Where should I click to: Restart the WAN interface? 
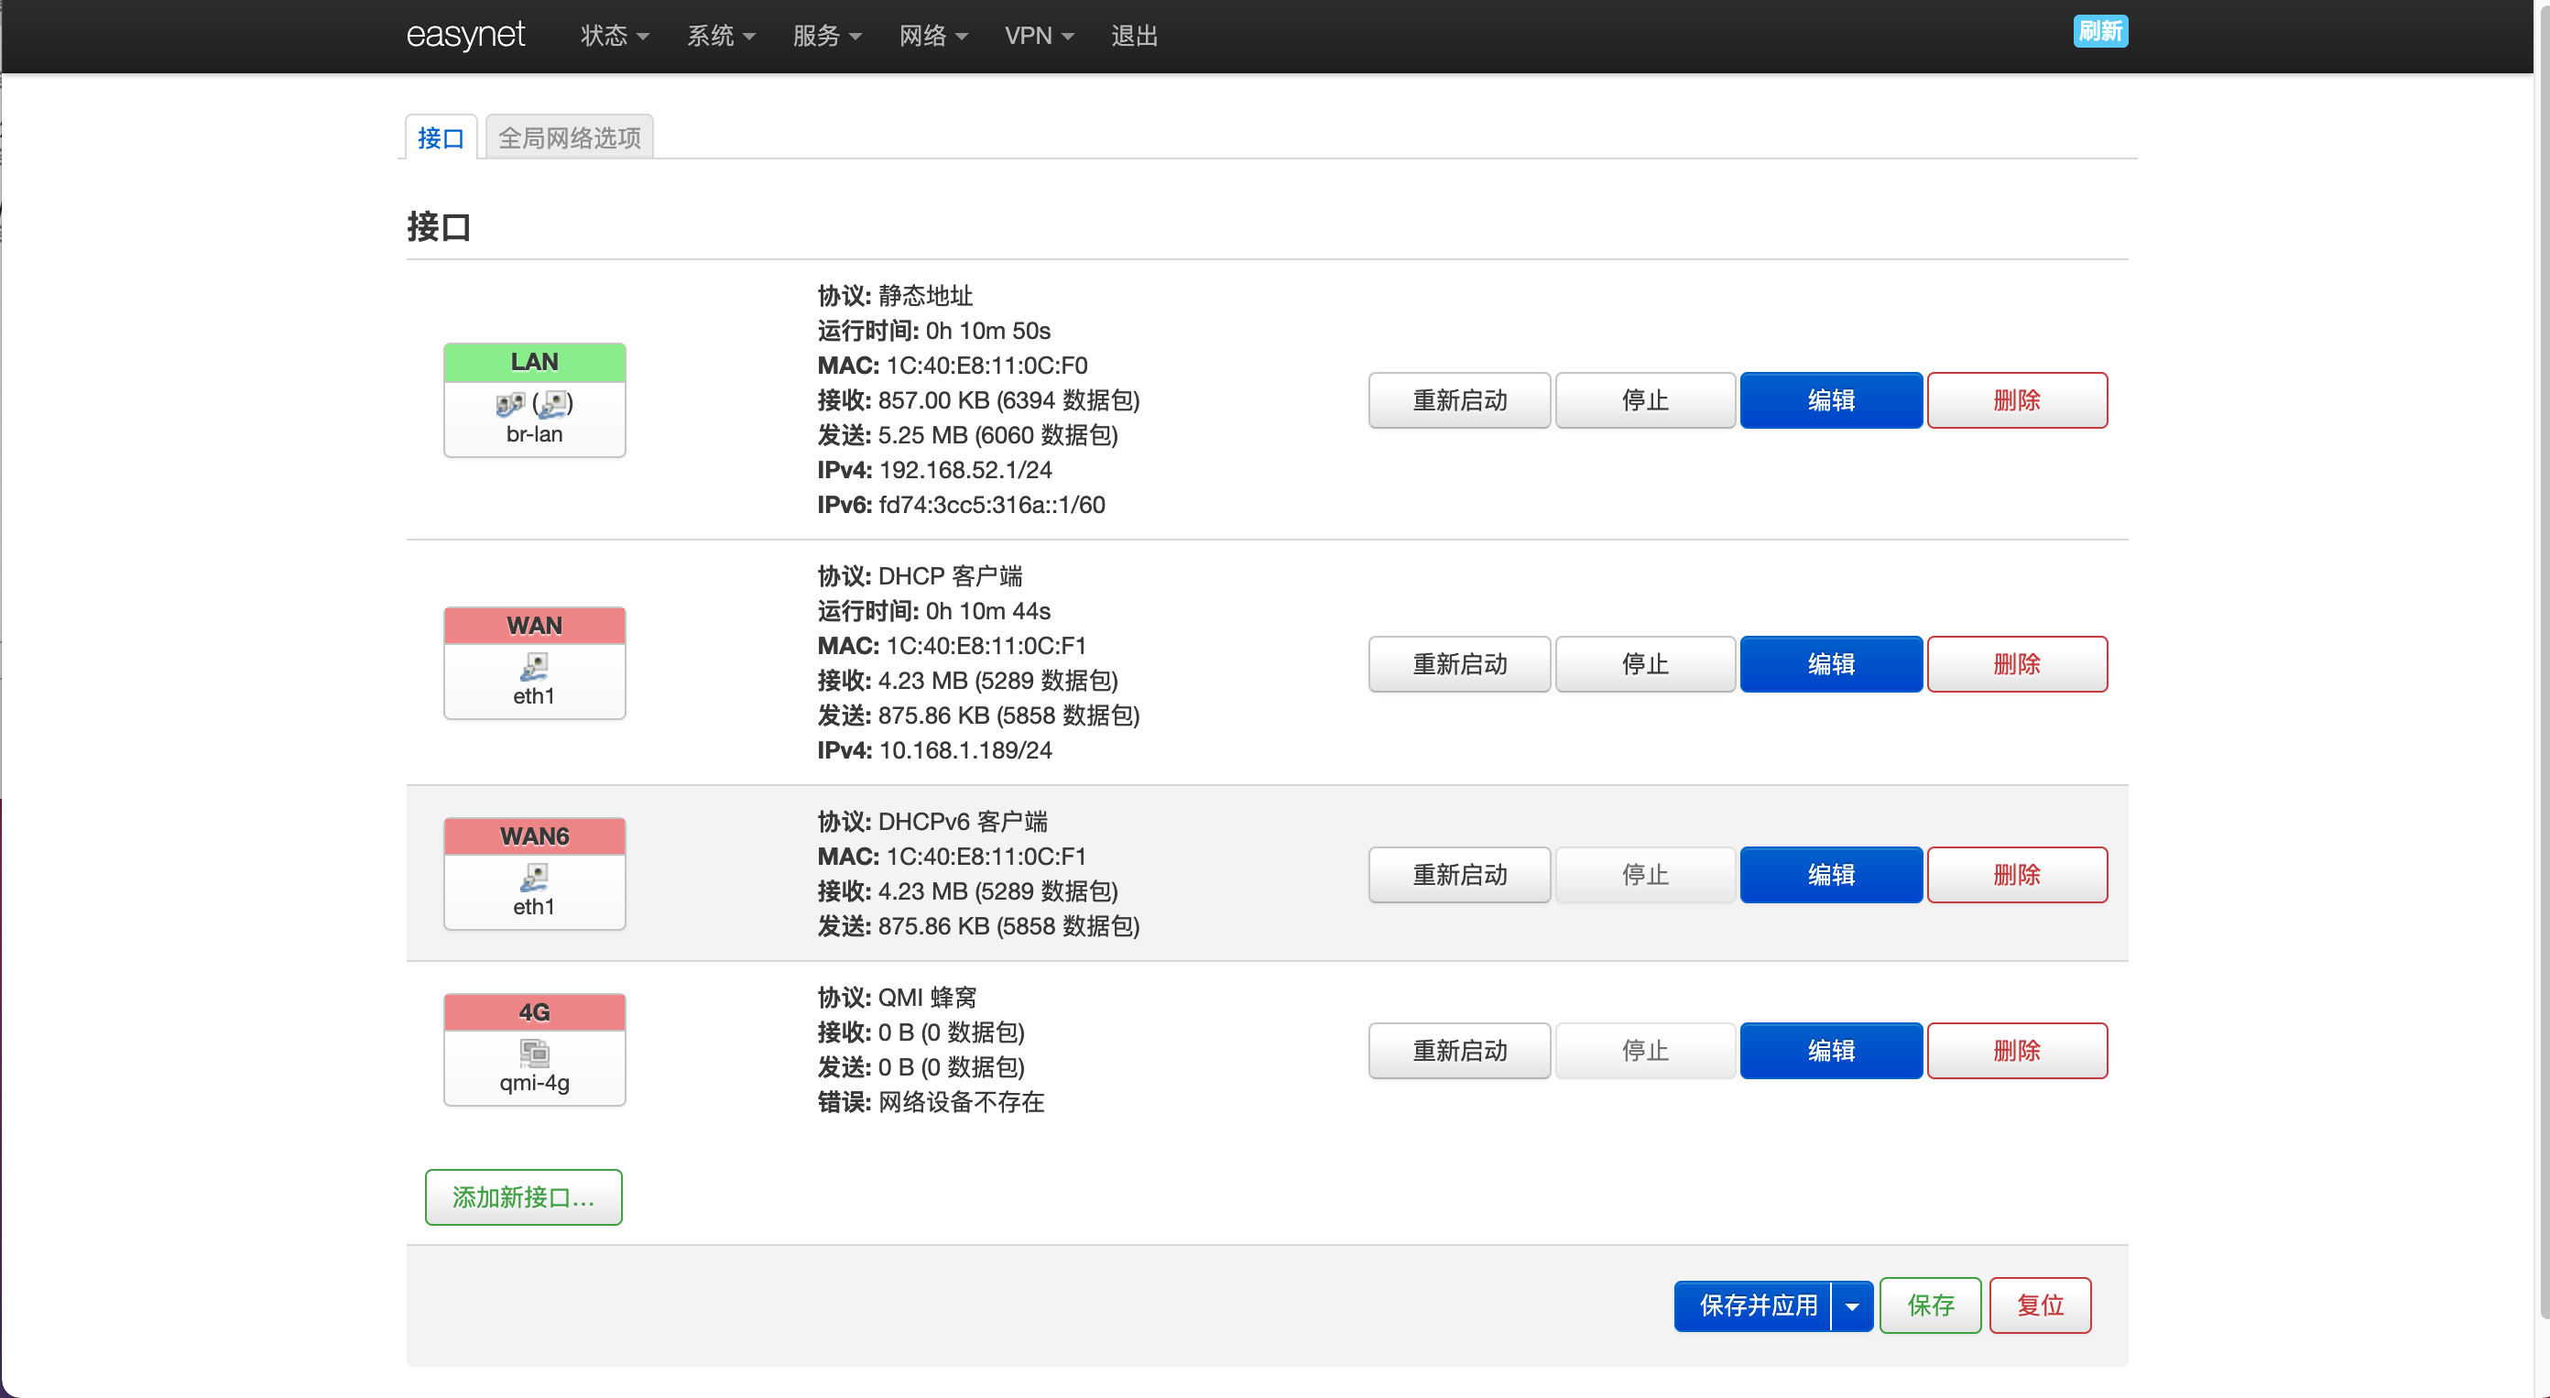(1459, 664)
